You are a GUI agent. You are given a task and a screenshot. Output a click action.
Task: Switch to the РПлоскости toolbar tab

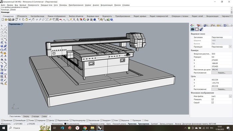pos(22,16)
